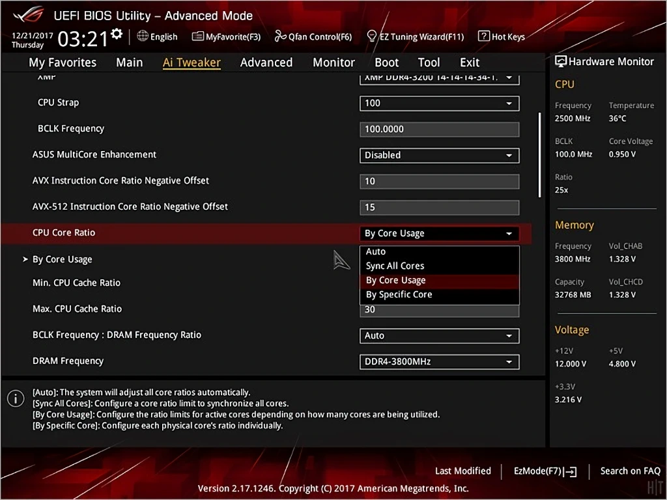Choose By Specific Core option
The height and width of the screenshot is (500, 667).
[440, 295]
